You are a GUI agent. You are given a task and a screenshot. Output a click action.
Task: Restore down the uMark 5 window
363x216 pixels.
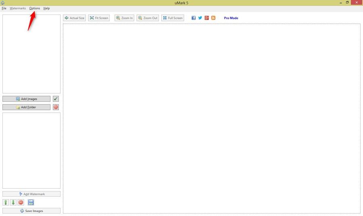pyautogui.click(x=347, y=2)
